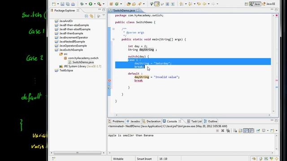Click the error marker beside break
The image size is (287, 161).
click(109, 80)
